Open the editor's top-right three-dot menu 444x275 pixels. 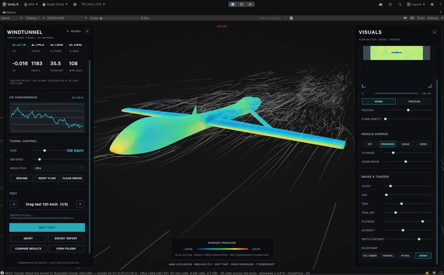click(x=441, y=4)
